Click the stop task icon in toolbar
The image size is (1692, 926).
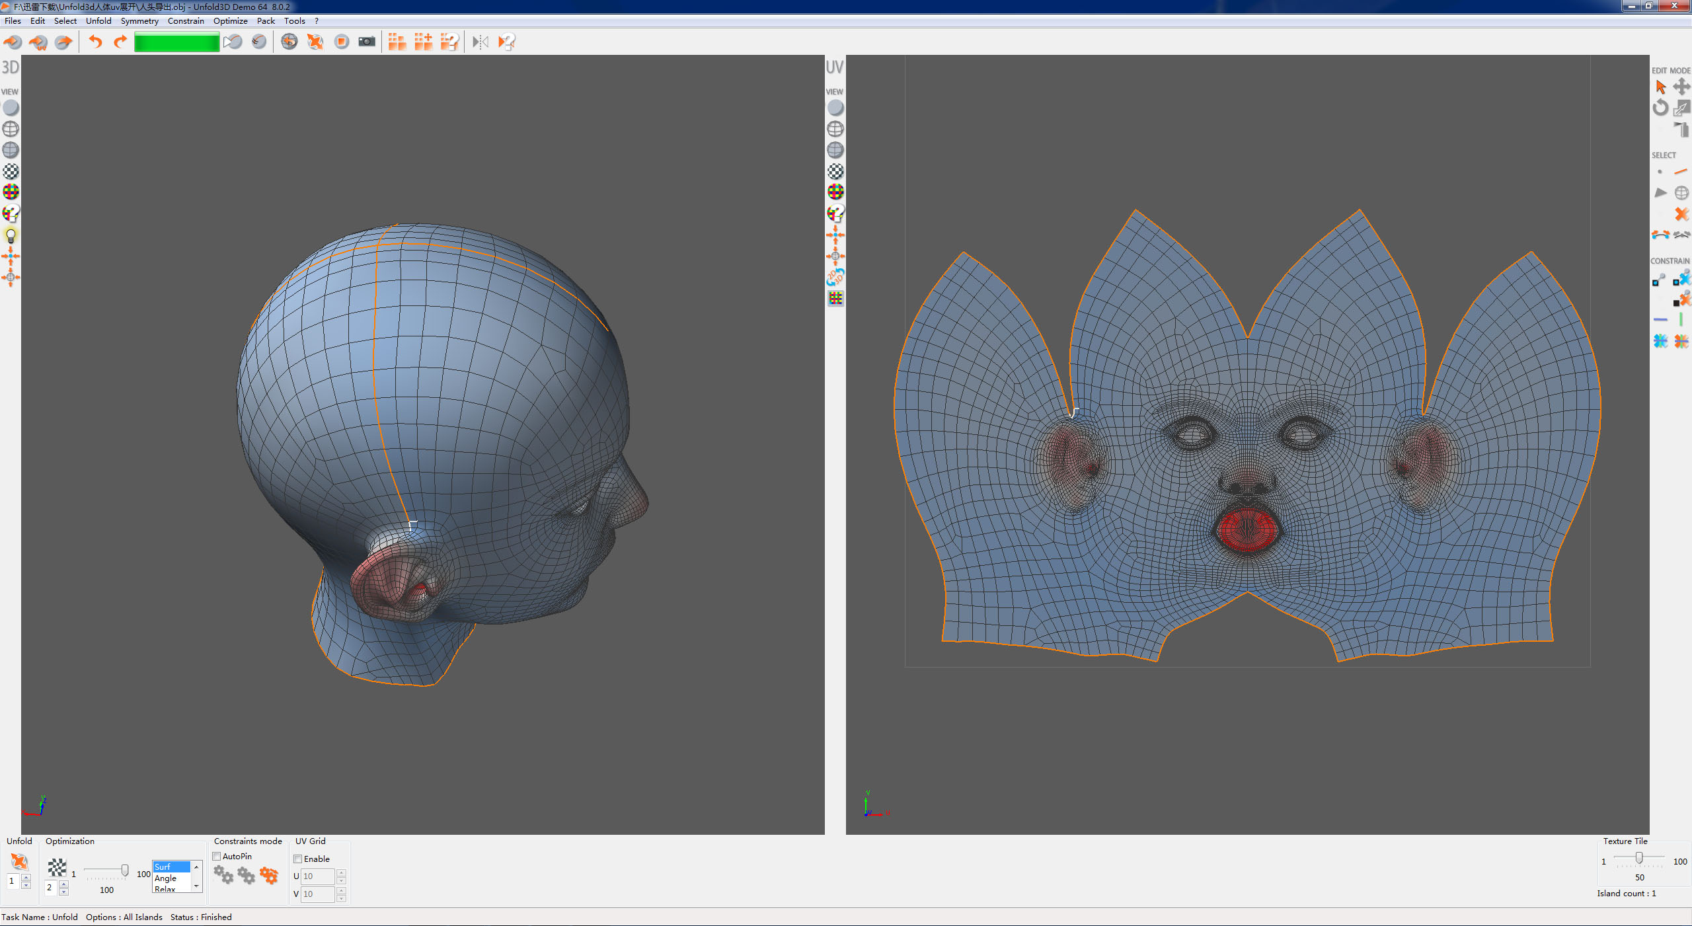(341, 42)
